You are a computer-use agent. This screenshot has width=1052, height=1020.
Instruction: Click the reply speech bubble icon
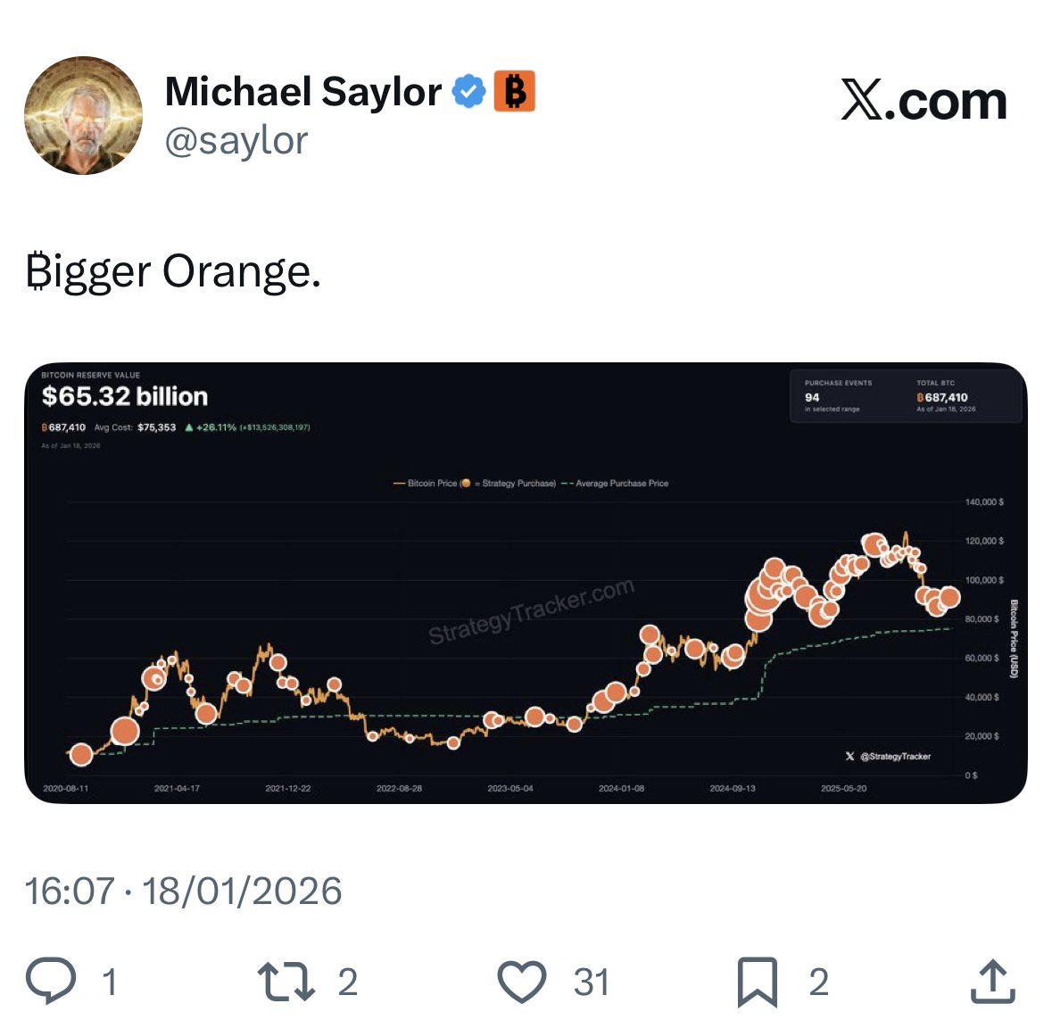(x=50, y=981)
